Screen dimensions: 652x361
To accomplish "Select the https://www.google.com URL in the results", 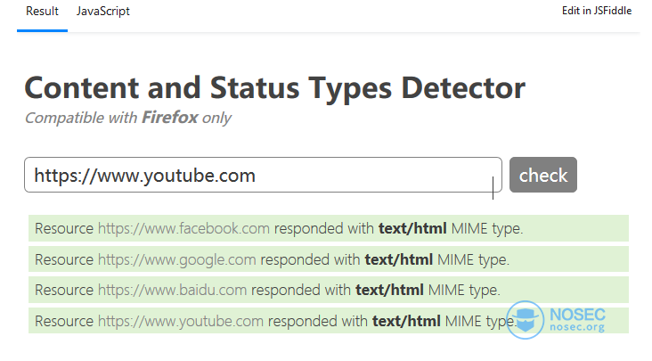I will pyautogui.click(x=177, y=259).
